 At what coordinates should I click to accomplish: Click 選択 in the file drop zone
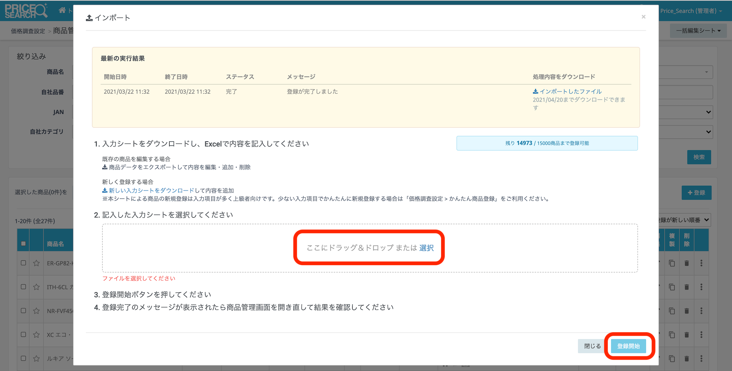[426, 248]
